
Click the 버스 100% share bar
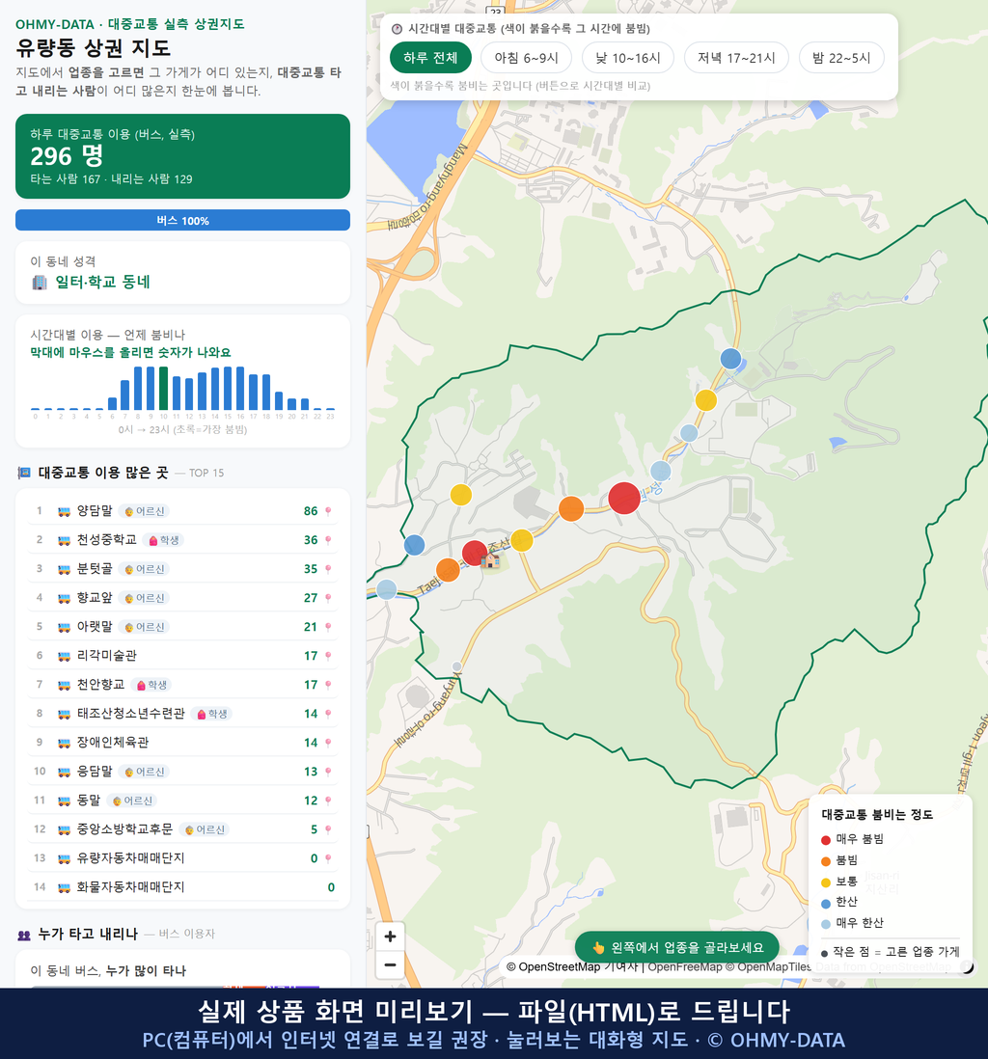tap(182, 220)
